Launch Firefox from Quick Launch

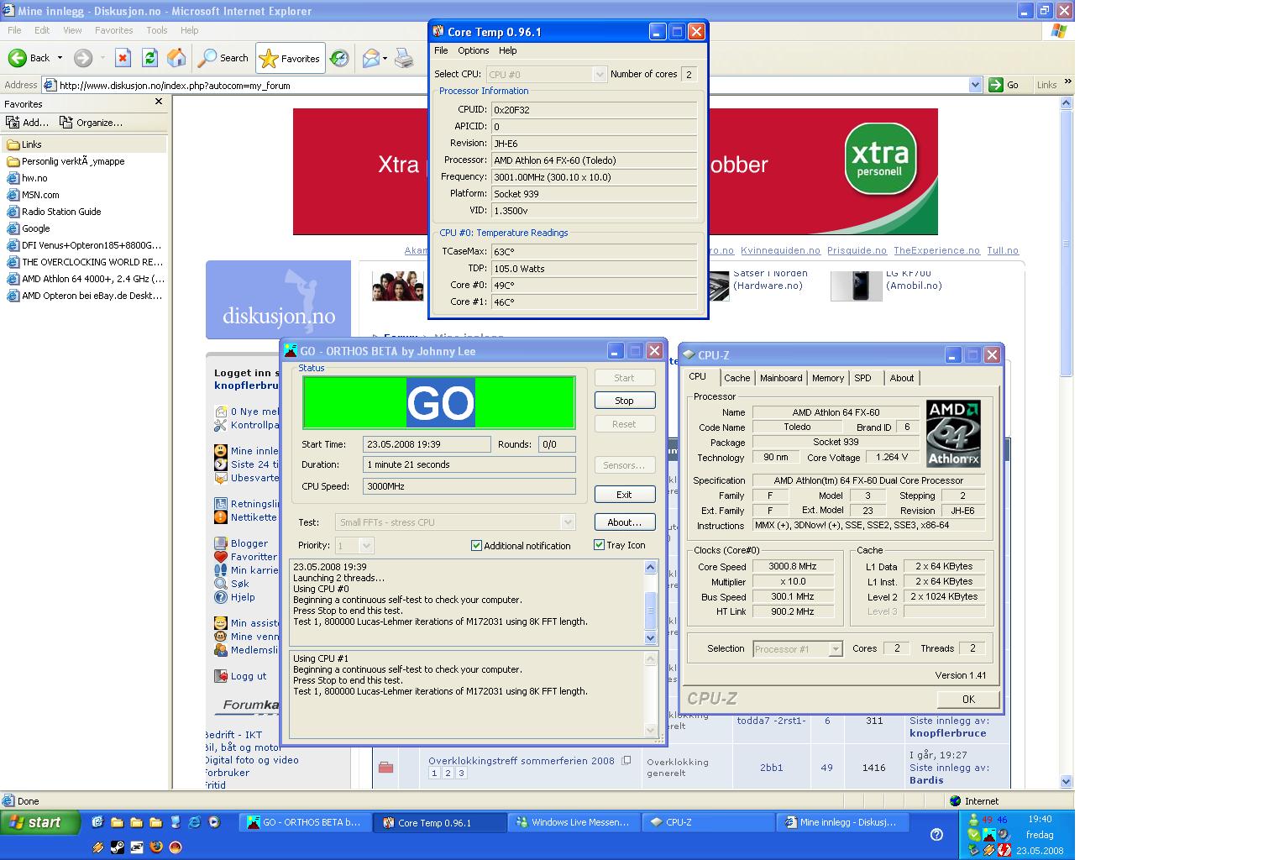[156, 847]
